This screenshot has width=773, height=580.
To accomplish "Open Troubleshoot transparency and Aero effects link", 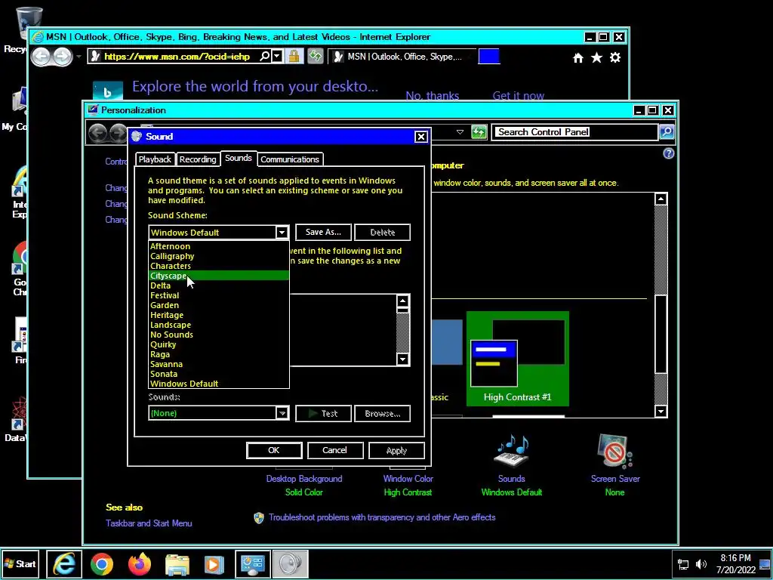I will pyautogui.click(x=382, y=517).
